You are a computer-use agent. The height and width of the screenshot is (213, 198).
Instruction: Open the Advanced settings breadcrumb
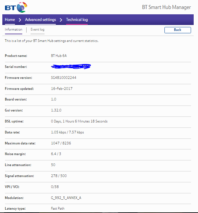pyautogui.click(x=41, y=20)
